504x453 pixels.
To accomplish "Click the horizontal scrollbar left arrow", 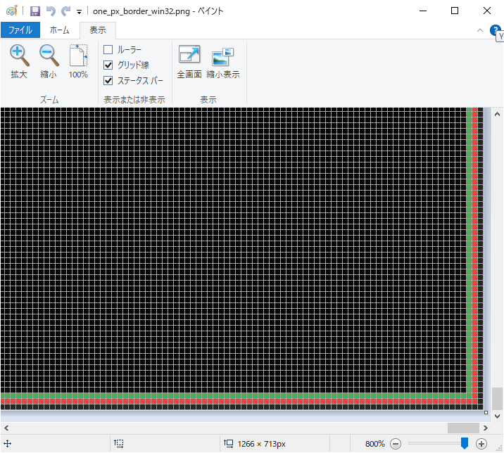I will [x=6, y=428].
